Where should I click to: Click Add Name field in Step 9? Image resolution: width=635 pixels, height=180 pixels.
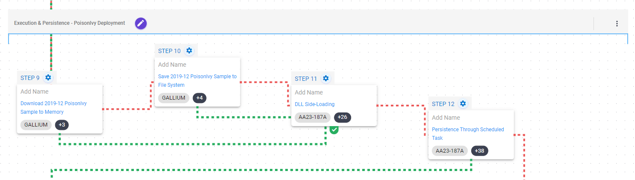(35, 91)
